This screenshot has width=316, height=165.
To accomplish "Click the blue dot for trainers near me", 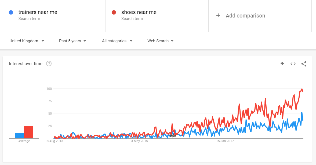I will click(x=11, y=13).
